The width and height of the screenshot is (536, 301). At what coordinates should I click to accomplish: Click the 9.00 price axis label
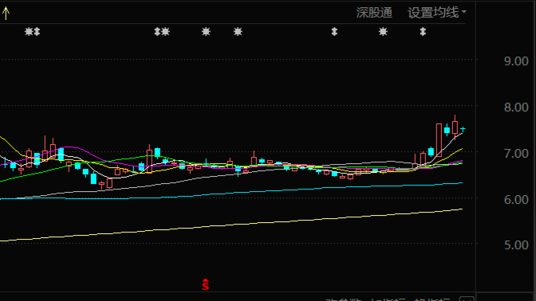[516, 61]
